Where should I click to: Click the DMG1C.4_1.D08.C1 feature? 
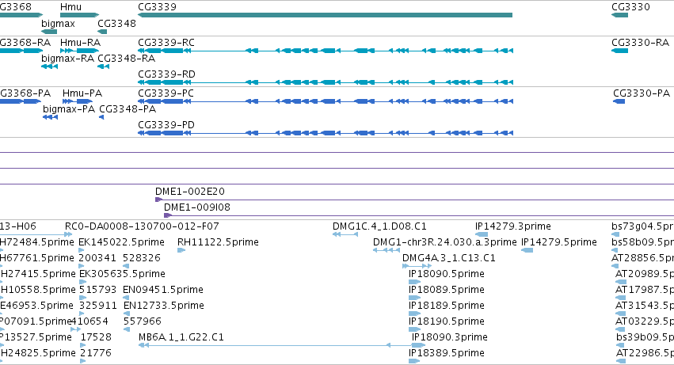coord(345,234)
